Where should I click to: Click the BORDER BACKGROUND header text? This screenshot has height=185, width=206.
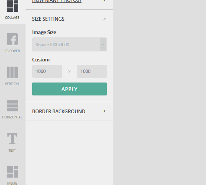[59, 111]
